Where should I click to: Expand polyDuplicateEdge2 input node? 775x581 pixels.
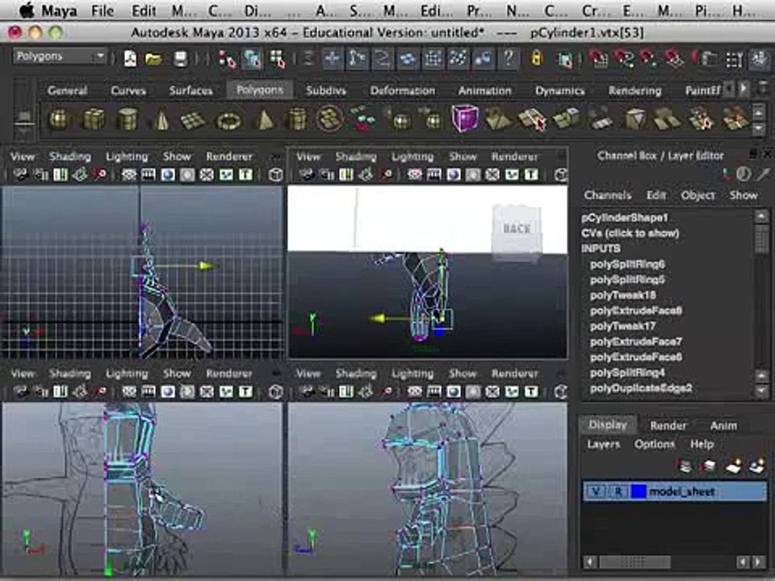point(640,388)
